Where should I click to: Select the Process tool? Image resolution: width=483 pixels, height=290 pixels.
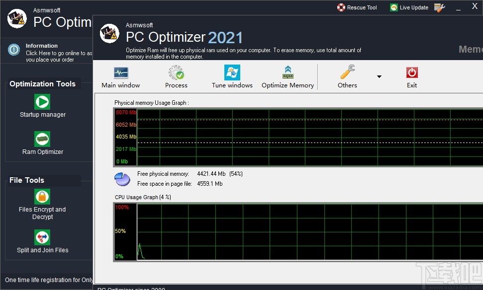(x=176, y=76)
